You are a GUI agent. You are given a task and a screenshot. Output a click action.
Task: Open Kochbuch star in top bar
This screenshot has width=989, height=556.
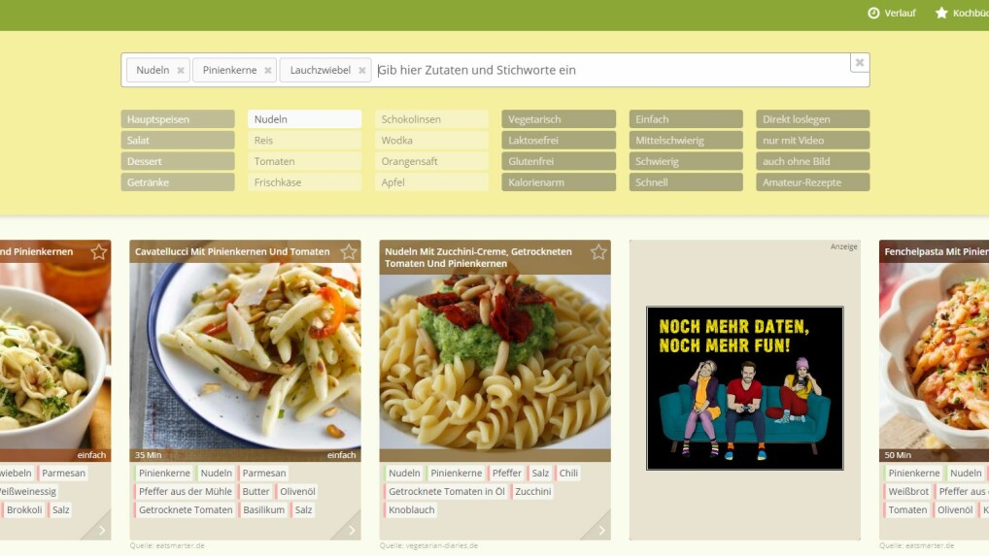point(961,13)
